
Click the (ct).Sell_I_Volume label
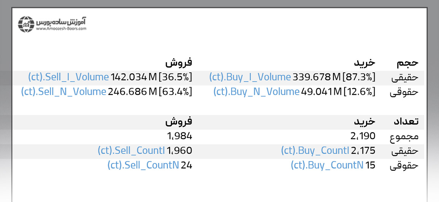pos(68,77)
